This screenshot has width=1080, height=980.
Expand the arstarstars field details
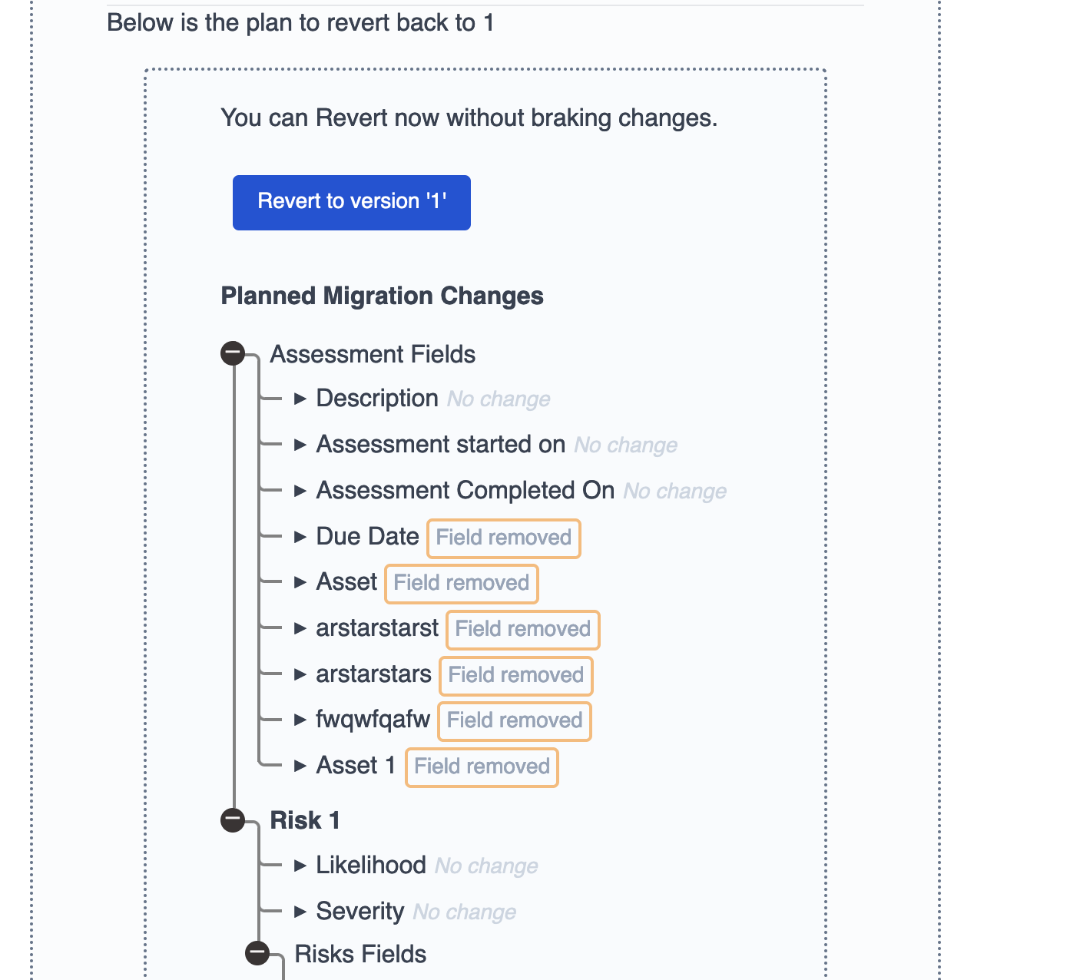pyautogui.click(x=300, y=674)
